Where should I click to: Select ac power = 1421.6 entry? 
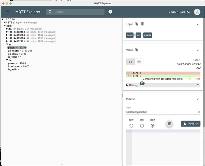click(x=17, y=47)
